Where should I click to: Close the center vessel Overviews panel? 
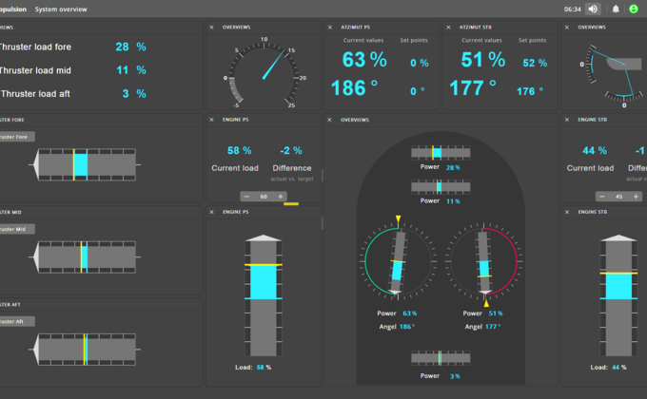[331, 120]
